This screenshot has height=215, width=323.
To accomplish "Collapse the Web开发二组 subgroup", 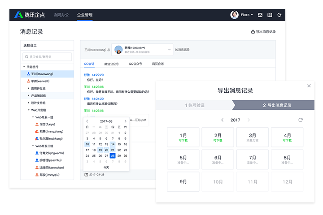I will pyautogui.click(x=33, y=146).
